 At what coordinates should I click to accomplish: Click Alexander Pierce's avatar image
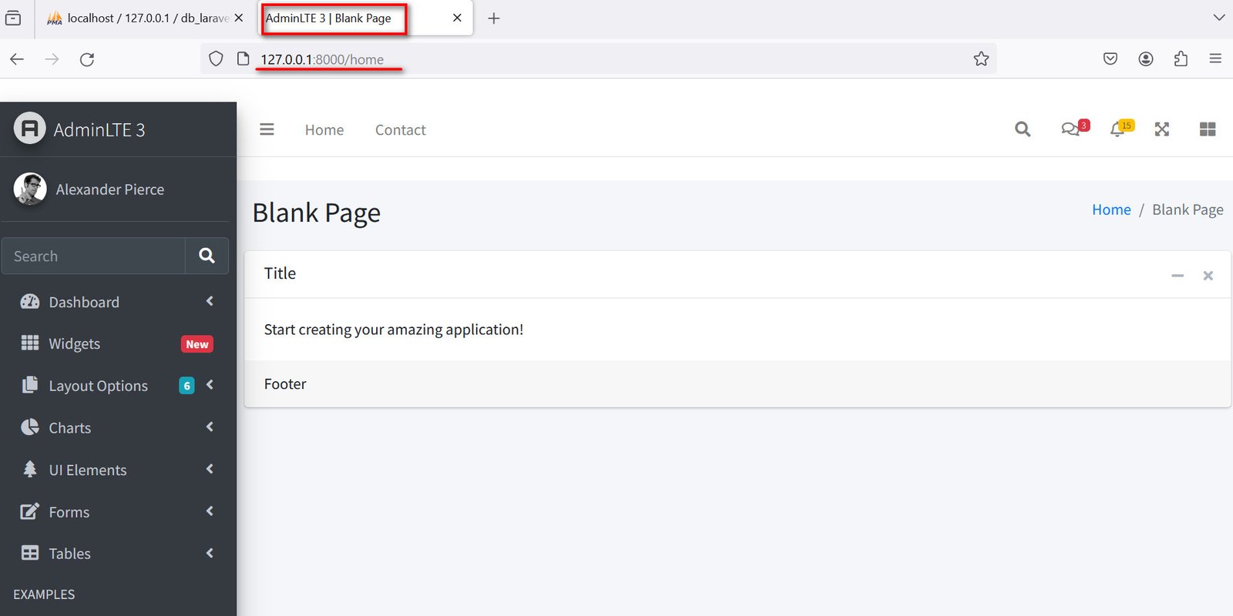(30, 189)
